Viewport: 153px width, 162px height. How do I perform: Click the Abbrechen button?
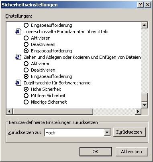tap(132, 152)
